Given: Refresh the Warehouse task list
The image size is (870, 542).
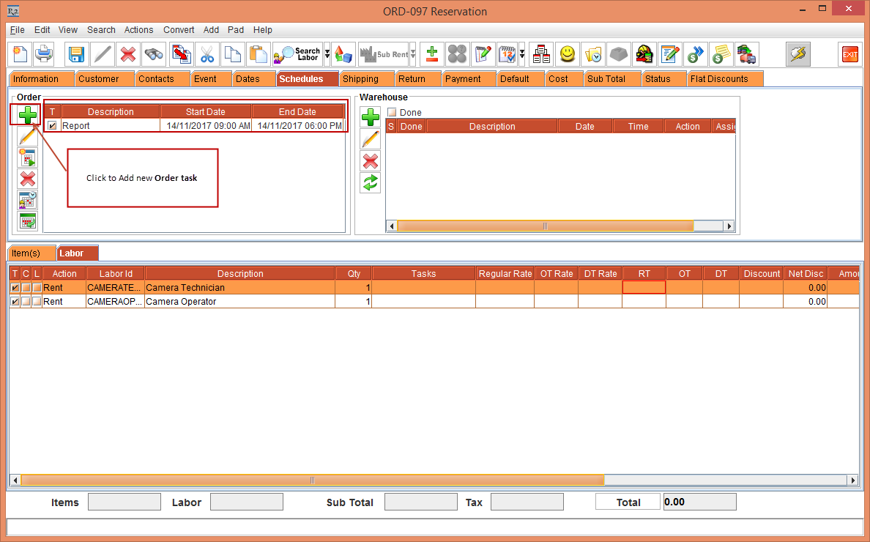Looking at the screenshot, I should [370, 182].
